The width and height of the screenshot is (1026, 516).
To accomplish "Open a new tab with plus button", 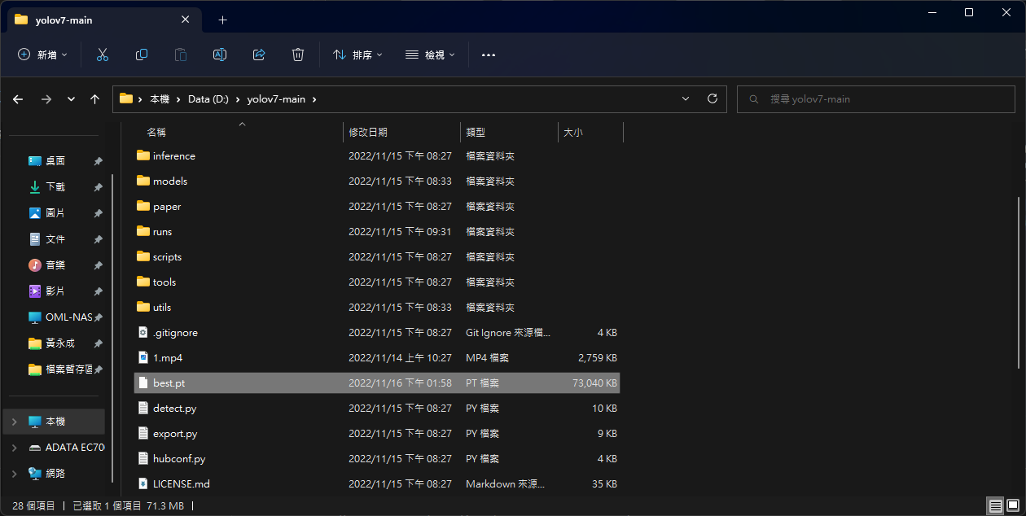I will [222, 20].
